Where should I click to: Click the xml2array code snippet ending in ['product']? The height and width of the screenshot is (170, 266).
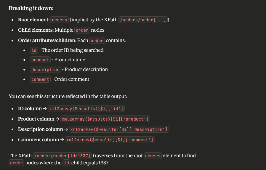pyautogui.click(x=105, y=119)
